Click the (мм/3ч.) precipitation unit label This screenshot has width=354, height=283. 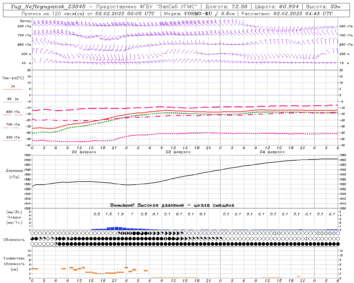coord(14,212)
